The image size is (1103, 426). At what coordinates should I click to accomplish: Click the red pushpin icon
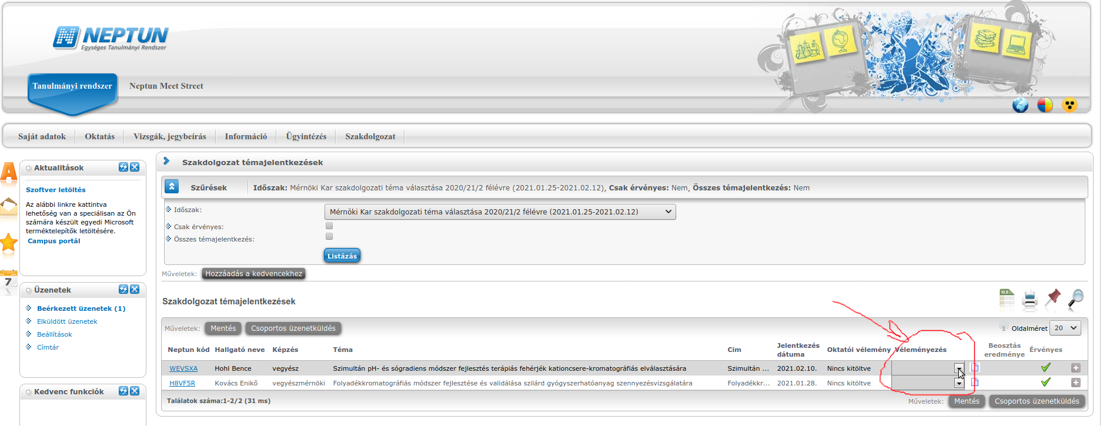point(1053,298)
